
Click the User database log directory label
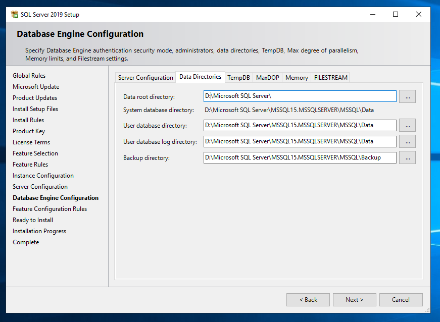point(160,142)
